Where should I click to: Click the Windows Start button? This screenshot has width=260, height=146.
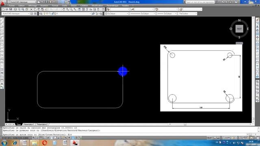pyautogui.click(x=4, y=143)
